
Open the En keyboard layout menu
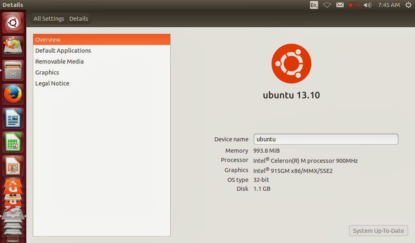click(x=313, y=5)
